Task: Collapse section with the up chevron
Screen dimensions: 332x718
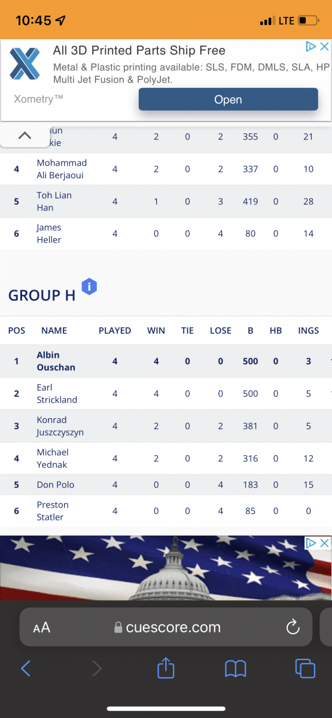Action: pyautogui.click(x=25, y=136)
